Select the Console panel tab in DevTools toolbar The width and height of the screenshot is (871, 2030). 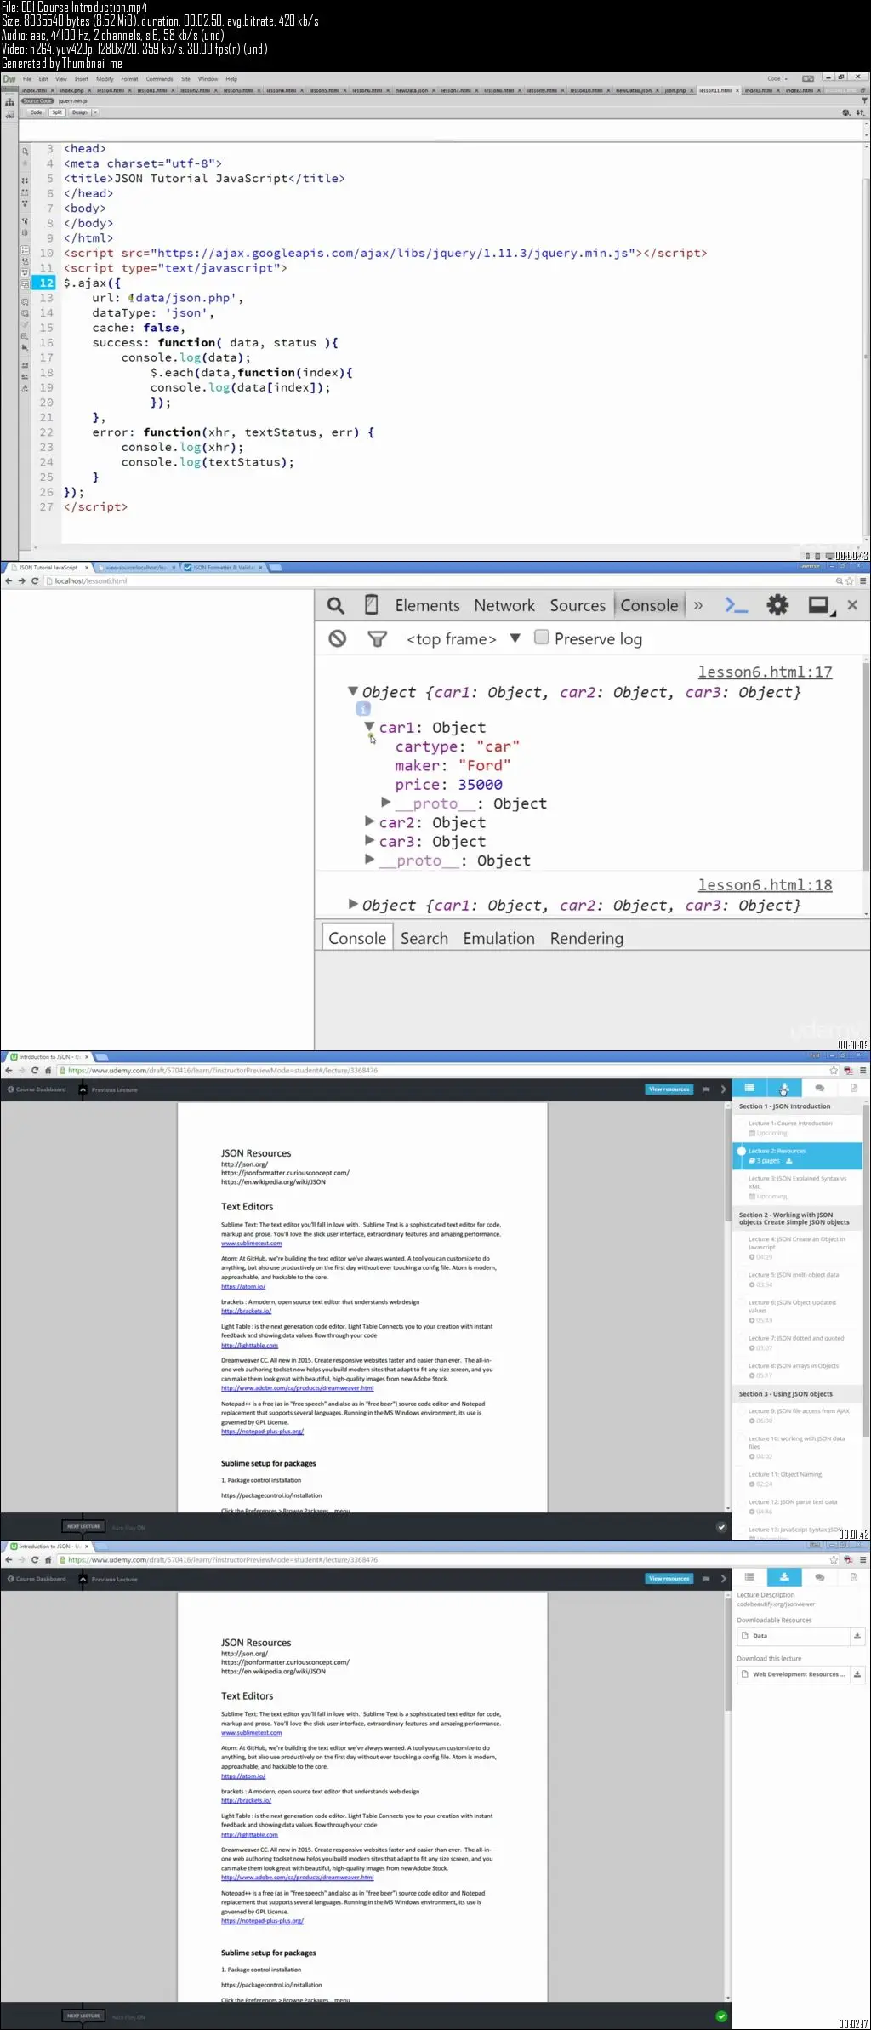click(649, 605)
